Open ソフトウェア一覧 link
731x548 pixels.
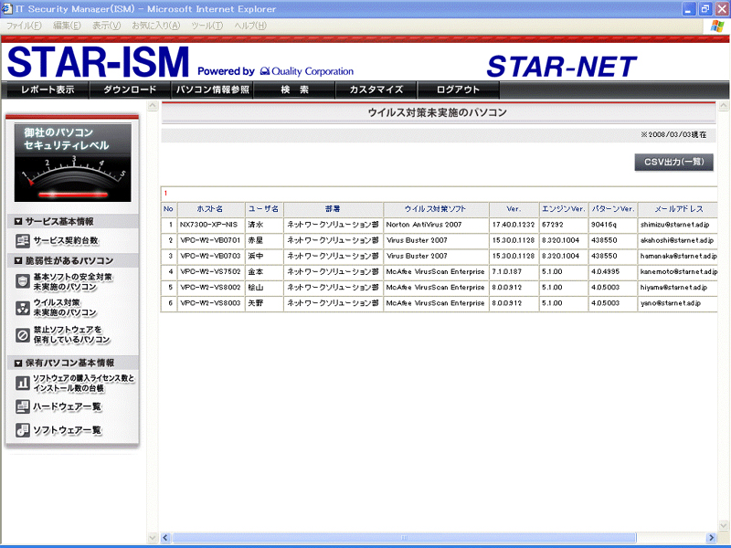point(67,430)
